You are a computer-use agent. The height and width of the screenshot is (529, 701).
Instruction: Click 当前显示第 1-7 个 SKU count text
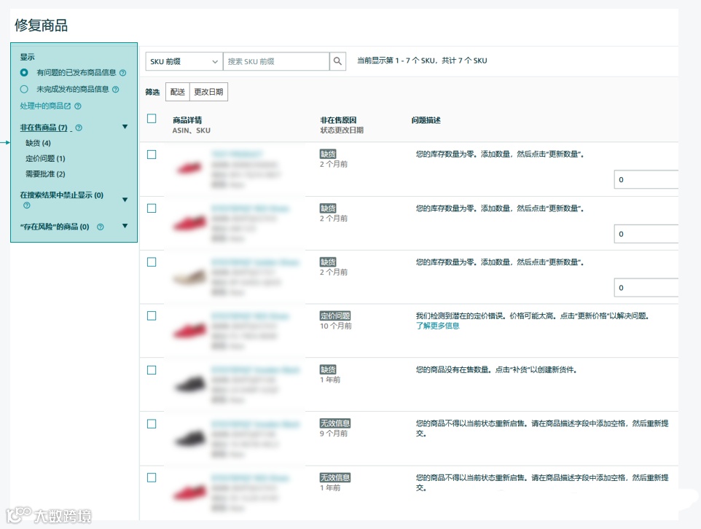pyautogui.click(x=422, y=60)
